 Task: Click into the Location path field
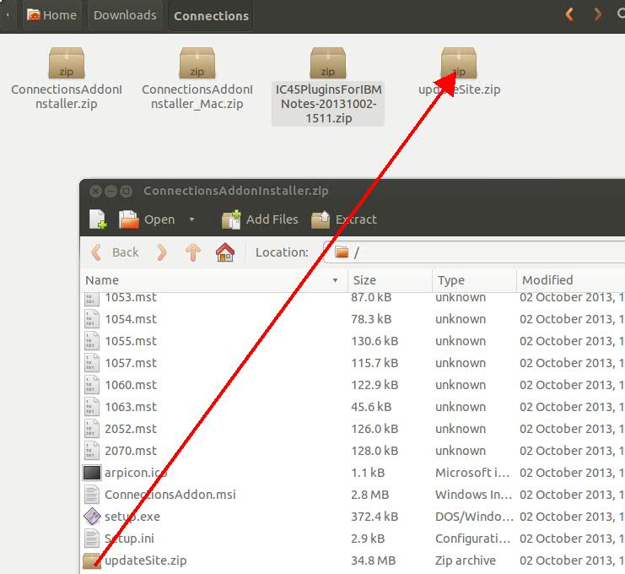[x=472, y=252]
